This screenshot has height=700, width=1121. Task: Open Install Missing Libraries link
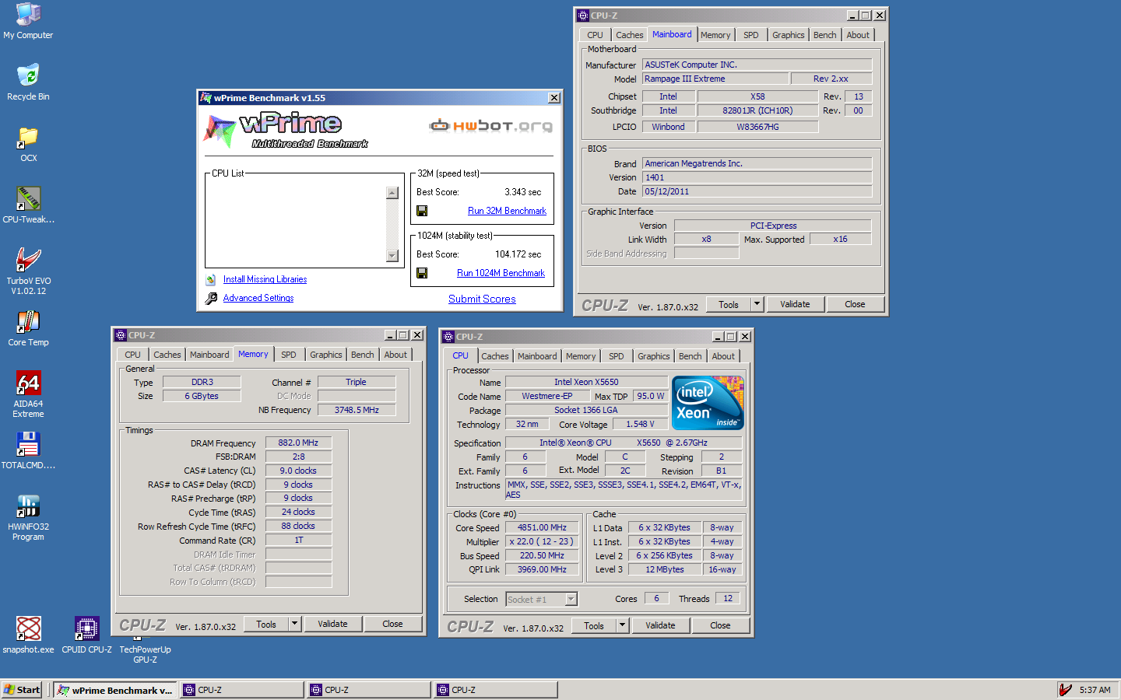point(265,279)
